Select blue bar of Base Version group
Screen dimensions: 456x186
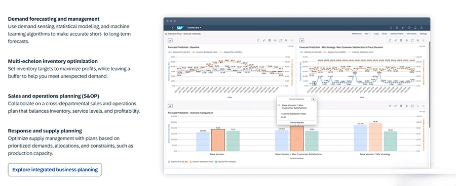point(203,142)
